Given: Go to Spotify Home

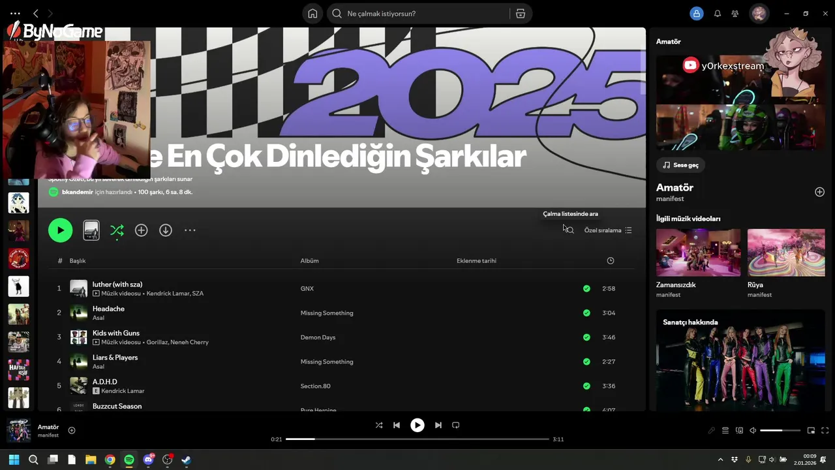Looking at the screenshot, I should pos(312,14).
